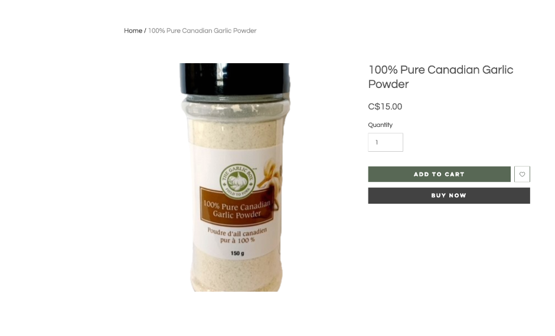Click the black lid of the jar
Image resolution: width=555 pixels, height=336 pixels.
(234, 79)
